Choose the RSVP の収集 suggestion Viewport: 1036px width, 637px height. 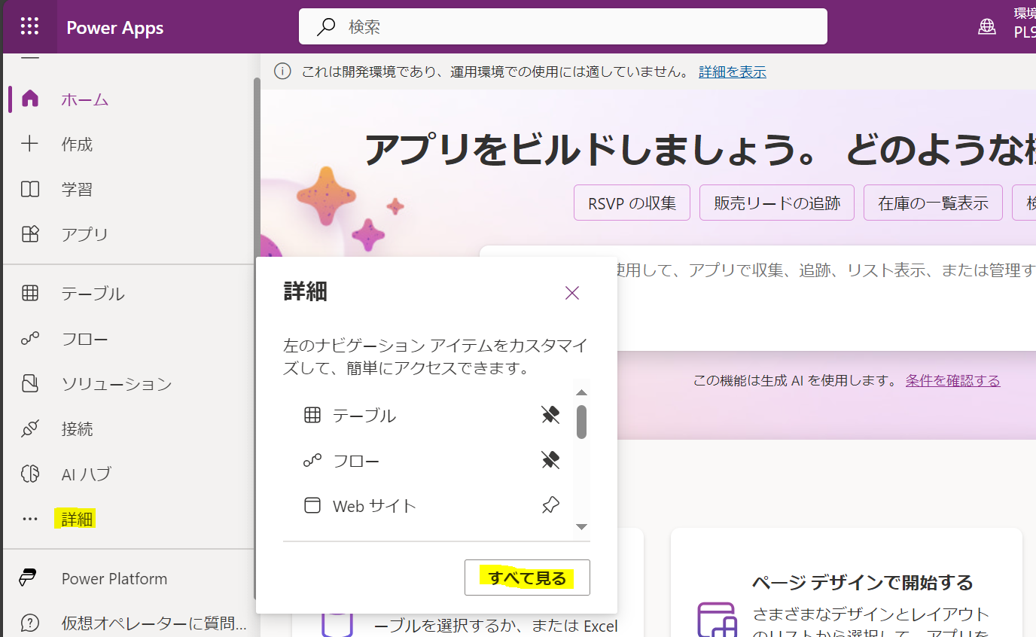632,203
